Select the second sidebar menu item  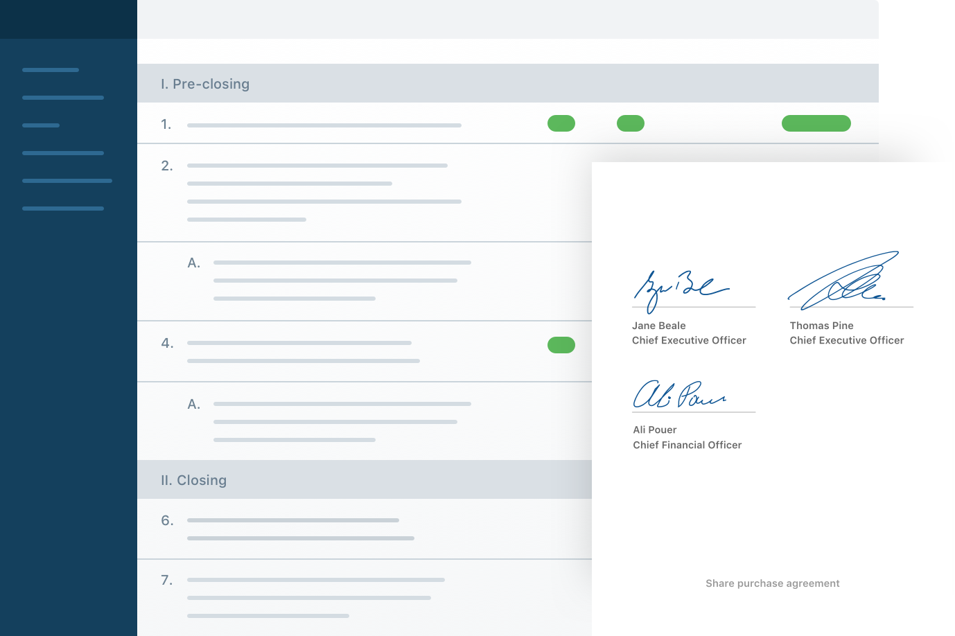click(63, 98)
